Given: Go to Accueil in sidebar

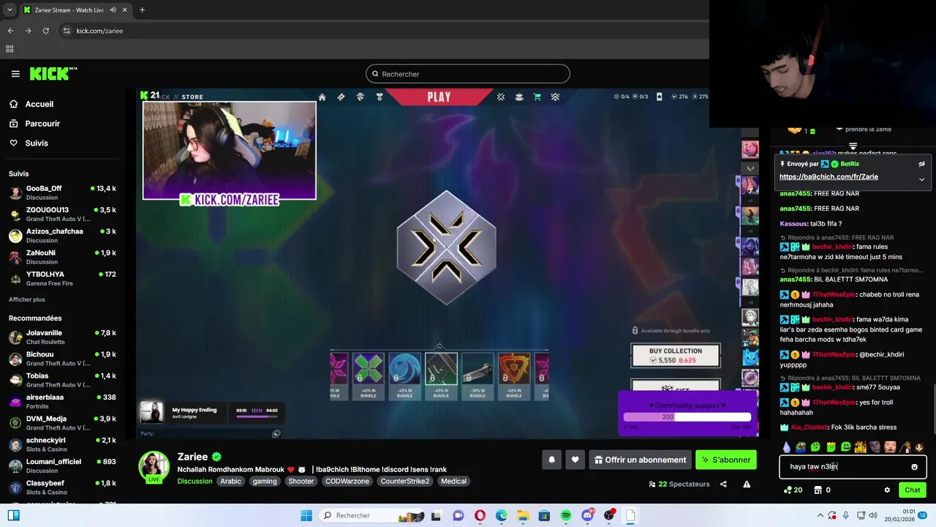Looking at the screenshot, I should 39,104.
